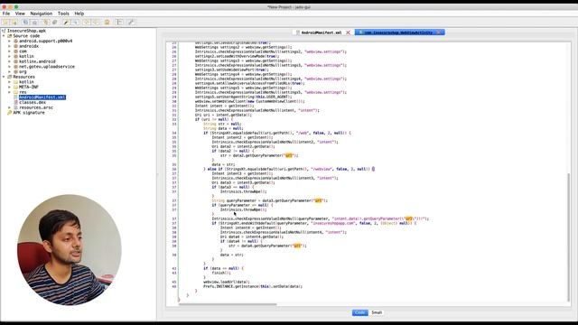
Task: Click the InsecureShop.apk root icon
Action: pos(4,31)
